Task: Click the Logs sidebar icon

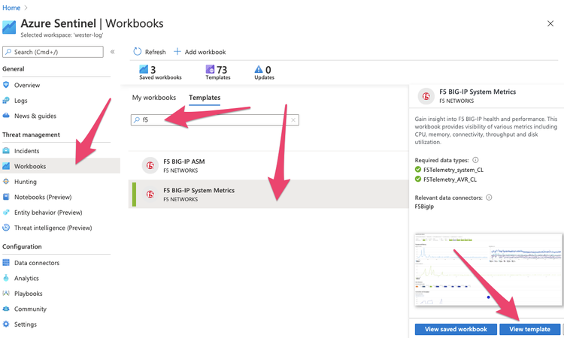Action: pyautogui.click(x=7, y=101)
